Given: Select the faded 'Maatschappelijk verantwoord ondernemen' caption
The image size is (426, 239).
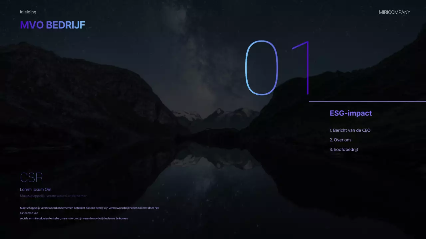Looking at the screenshot, I should [54, 196].
